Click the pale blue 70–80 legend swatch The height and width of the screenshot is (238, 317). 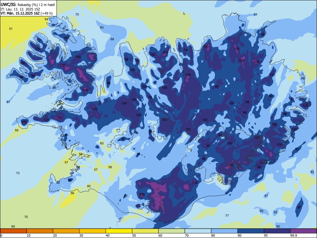coord(198,231)
